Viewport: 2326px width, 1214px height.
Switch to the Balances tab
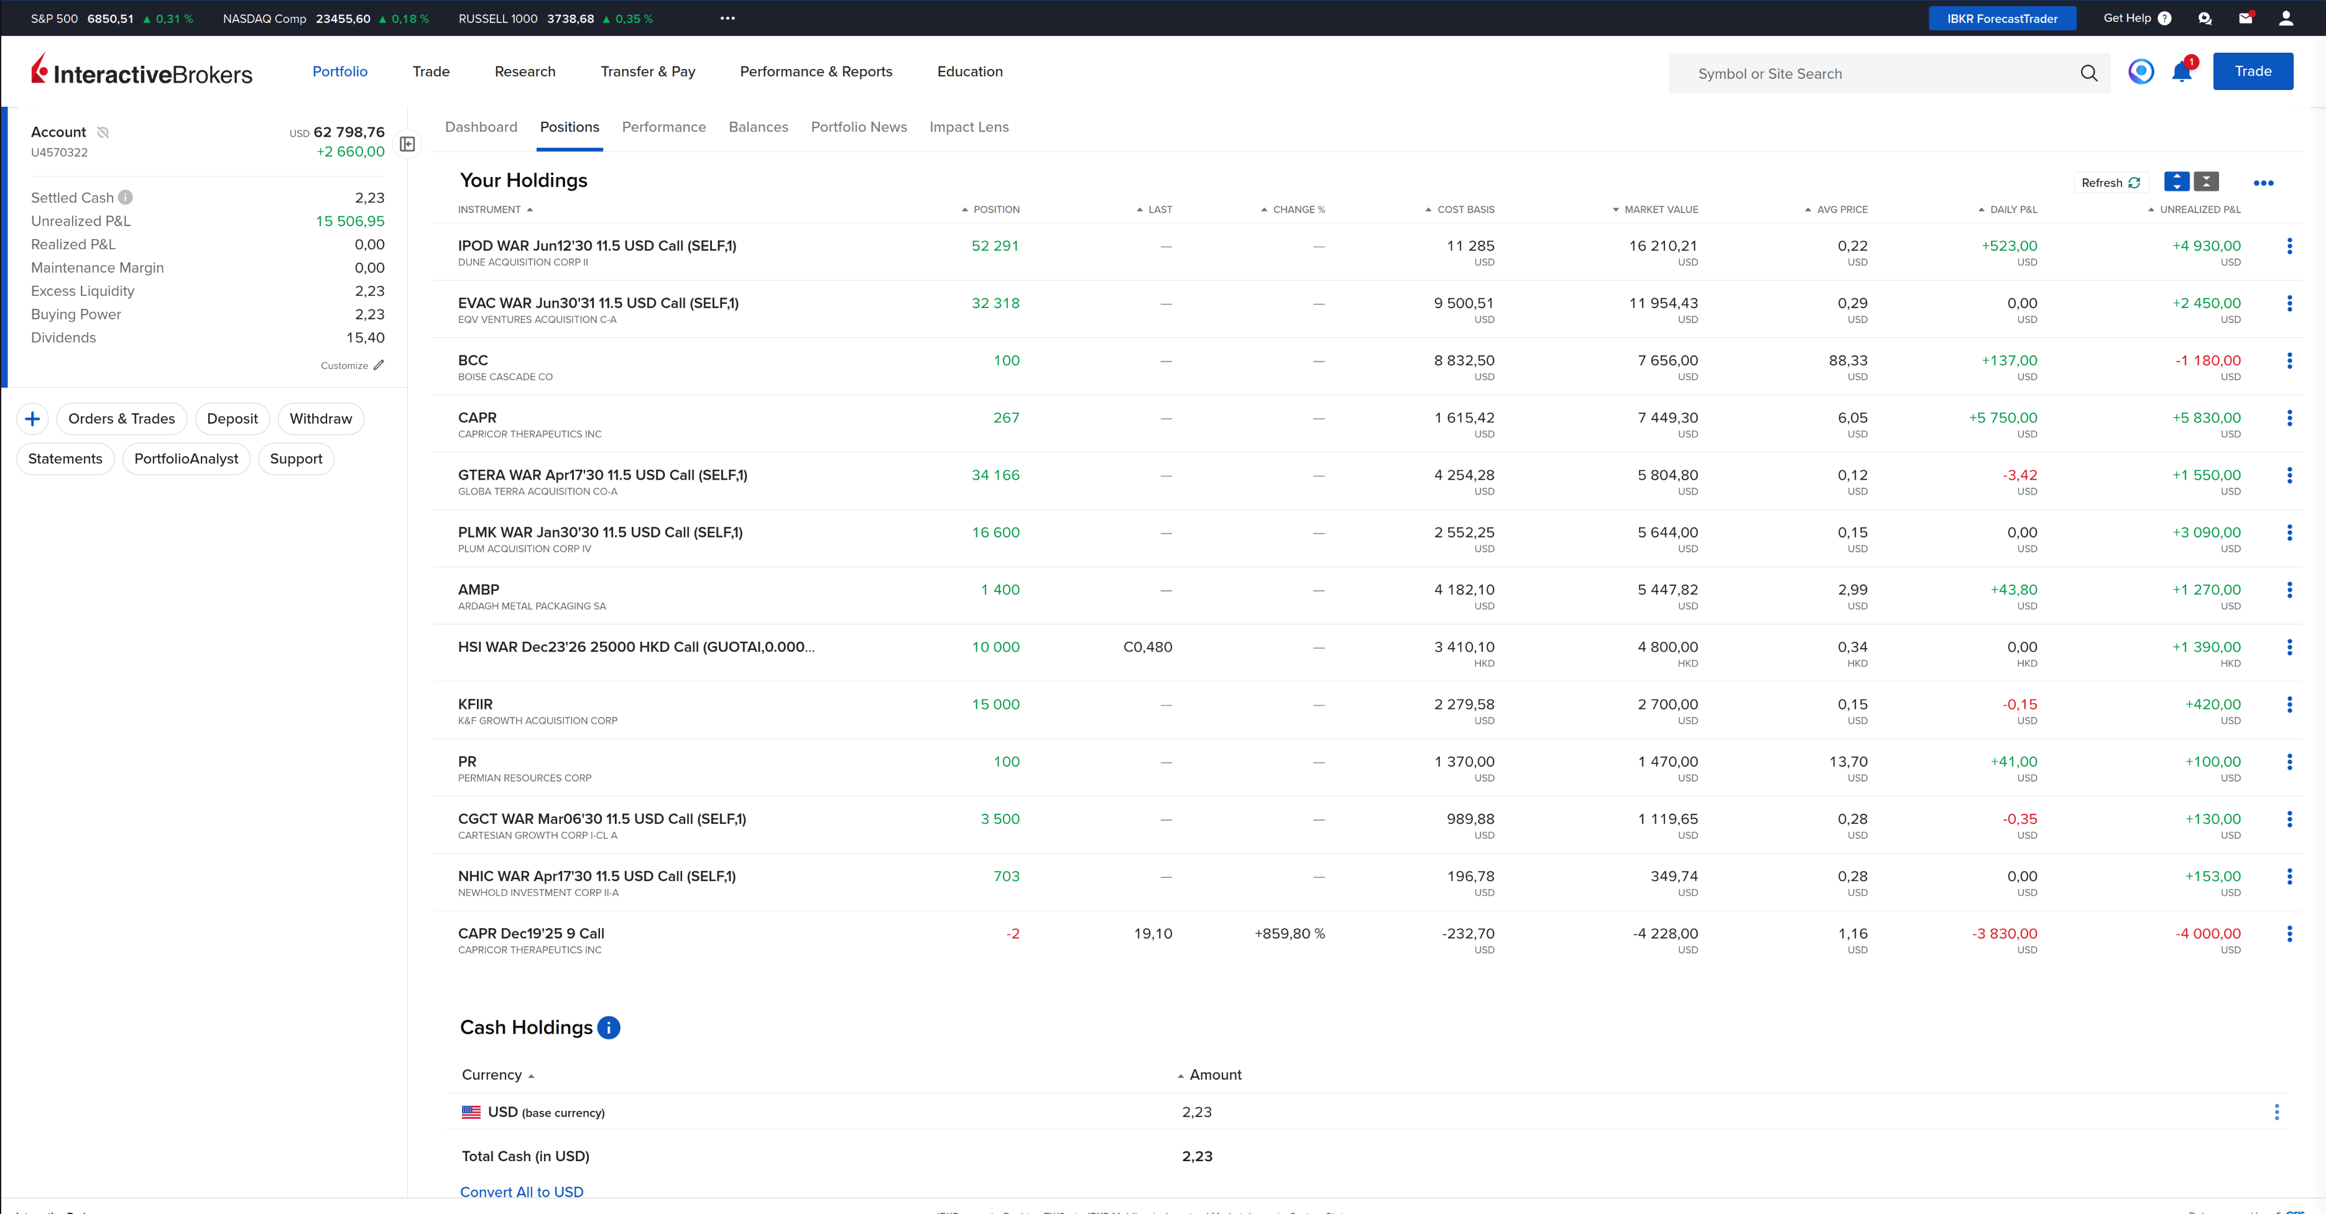[757, 127]
